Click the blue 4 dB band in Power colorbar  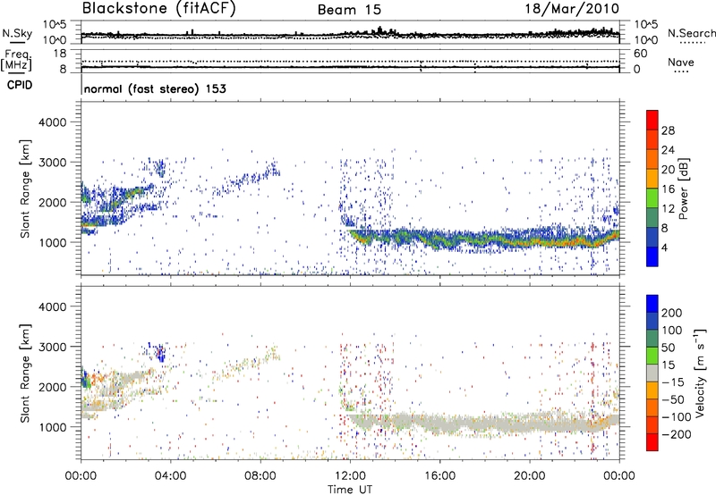[652, 256]
